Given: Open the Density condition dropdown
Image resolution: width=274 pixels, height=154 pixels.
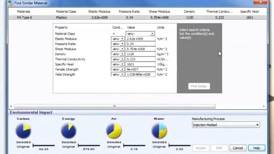Looking at the screenshot, I should (x=122, y=54).
